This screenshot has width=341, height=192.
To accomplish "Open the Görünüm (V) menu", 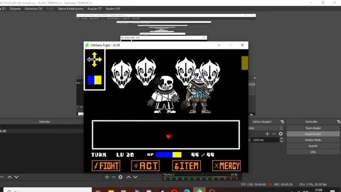I will (34, 9).
